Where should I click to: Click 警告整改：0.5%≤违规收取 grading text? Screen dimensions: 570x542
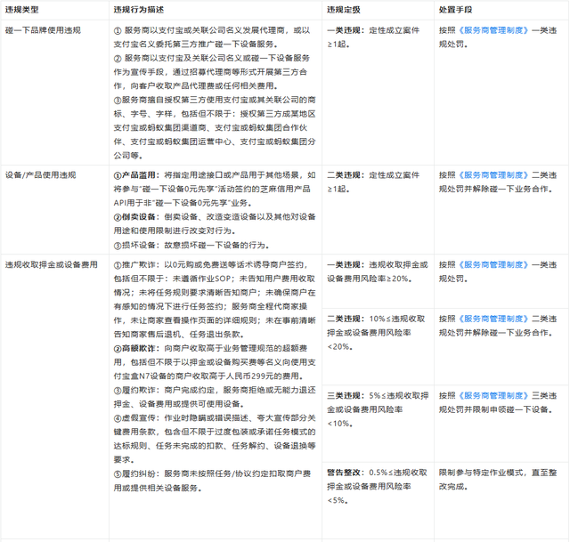[x=377, y=487]
